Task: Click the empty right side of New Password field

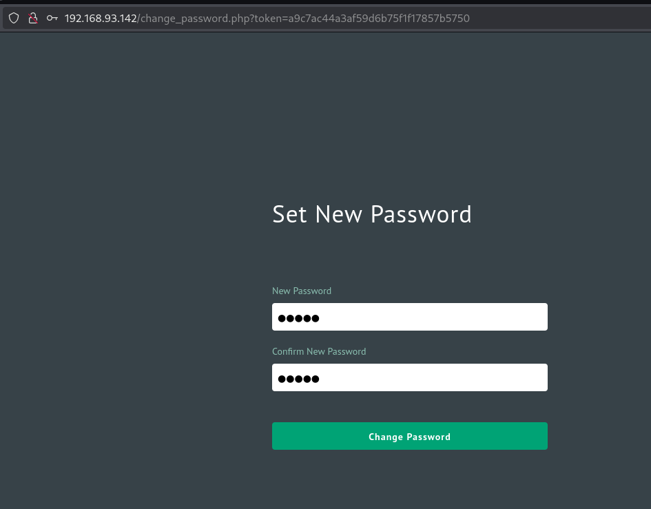Action: 482,317
